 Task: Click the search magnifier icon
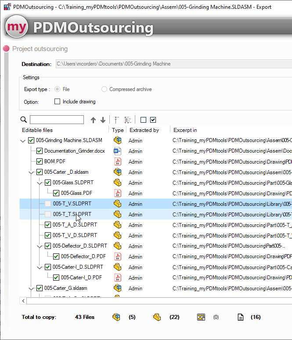tap(24, 120)
